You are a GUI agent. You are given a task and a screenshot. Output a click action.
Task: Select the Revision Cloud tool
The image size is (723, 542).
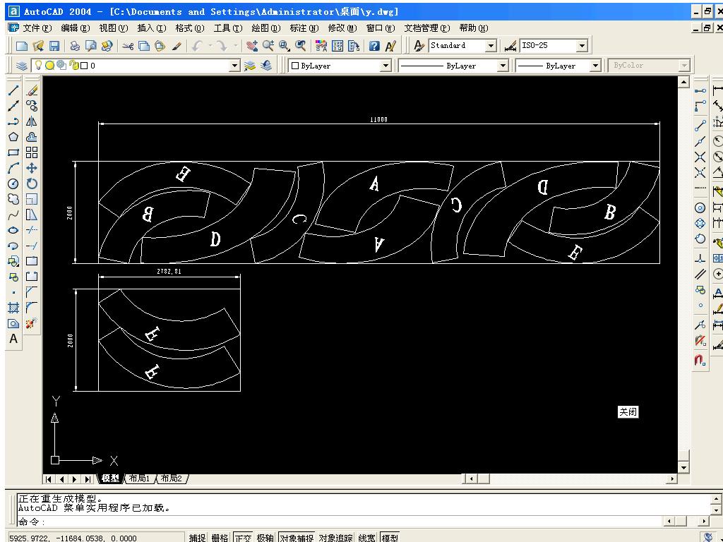click(x=13, y=199)
